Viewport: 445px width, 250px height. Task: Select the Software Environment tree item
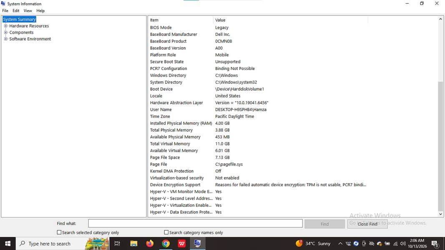tap(30, 39)
